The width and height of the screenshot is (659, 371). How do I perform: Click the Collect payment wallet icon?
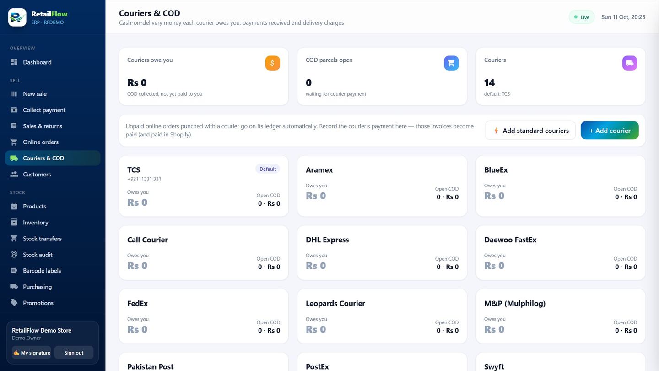(x=14, y=110)
